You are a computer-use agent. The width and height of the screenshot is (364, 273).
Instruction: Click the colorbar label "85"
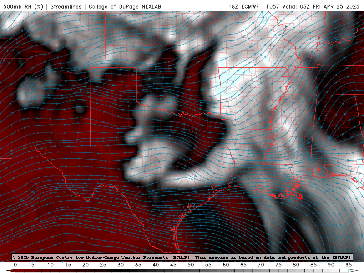(313, 265)
